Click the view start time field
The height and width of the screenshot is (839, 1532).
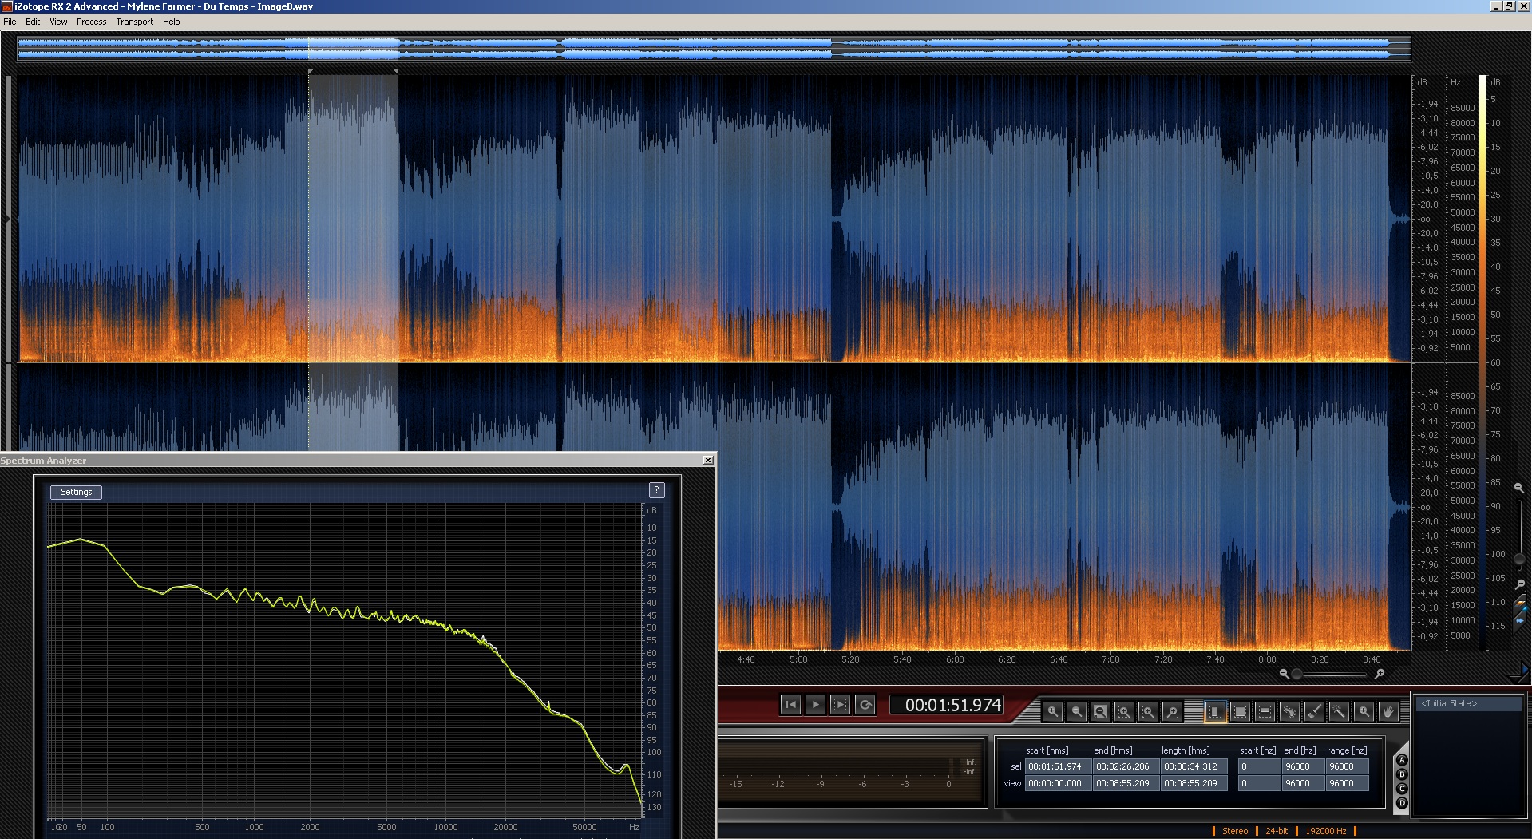[x=1057, y=783]
